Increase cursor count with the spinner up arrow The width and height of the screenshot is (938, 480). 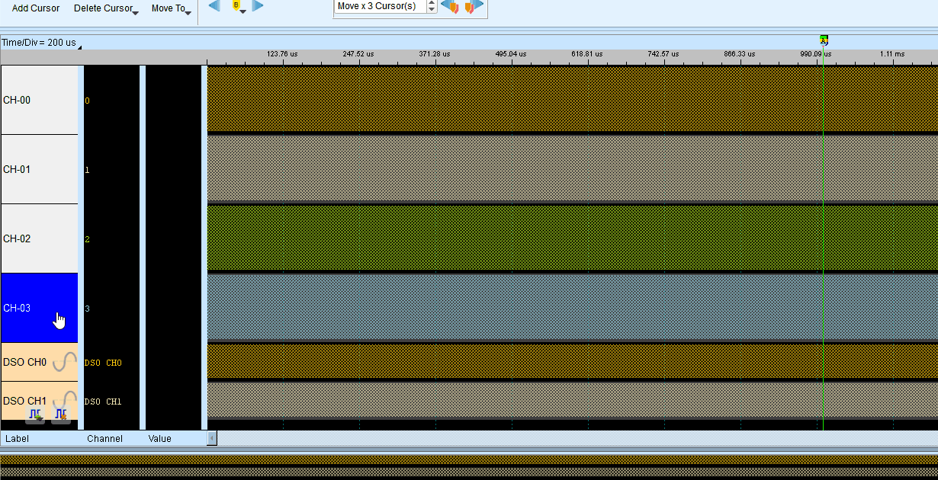coord(432,3)
